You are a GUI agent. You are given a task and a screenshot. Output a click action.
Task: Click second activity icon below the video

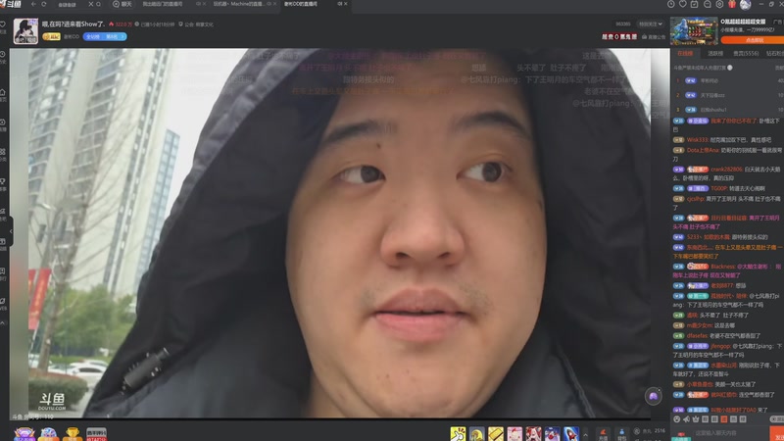pyautogui.click(x=48, y=433)
